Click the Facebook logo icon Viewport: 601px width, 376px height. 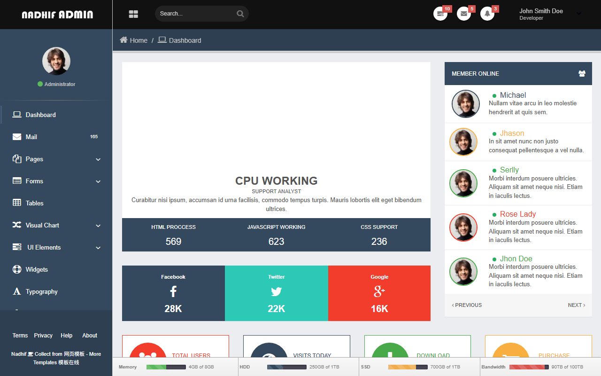pos(173,291)
